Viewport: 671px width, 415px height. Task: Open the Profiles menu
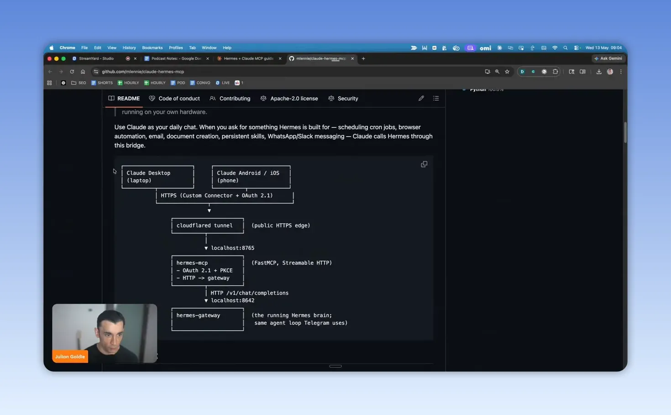pos(176,48)
